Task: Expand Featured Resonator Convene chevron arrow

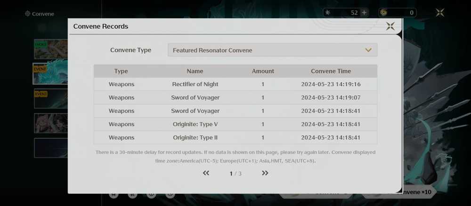Action: (368, 50)
